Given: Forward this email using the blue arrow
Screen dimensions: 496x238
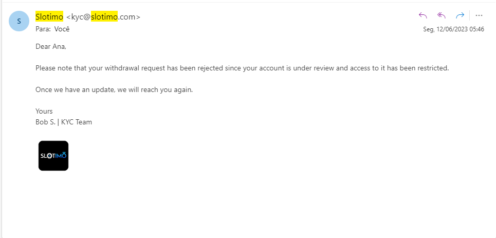Looking at the screenshot, I should click(460, 15).
